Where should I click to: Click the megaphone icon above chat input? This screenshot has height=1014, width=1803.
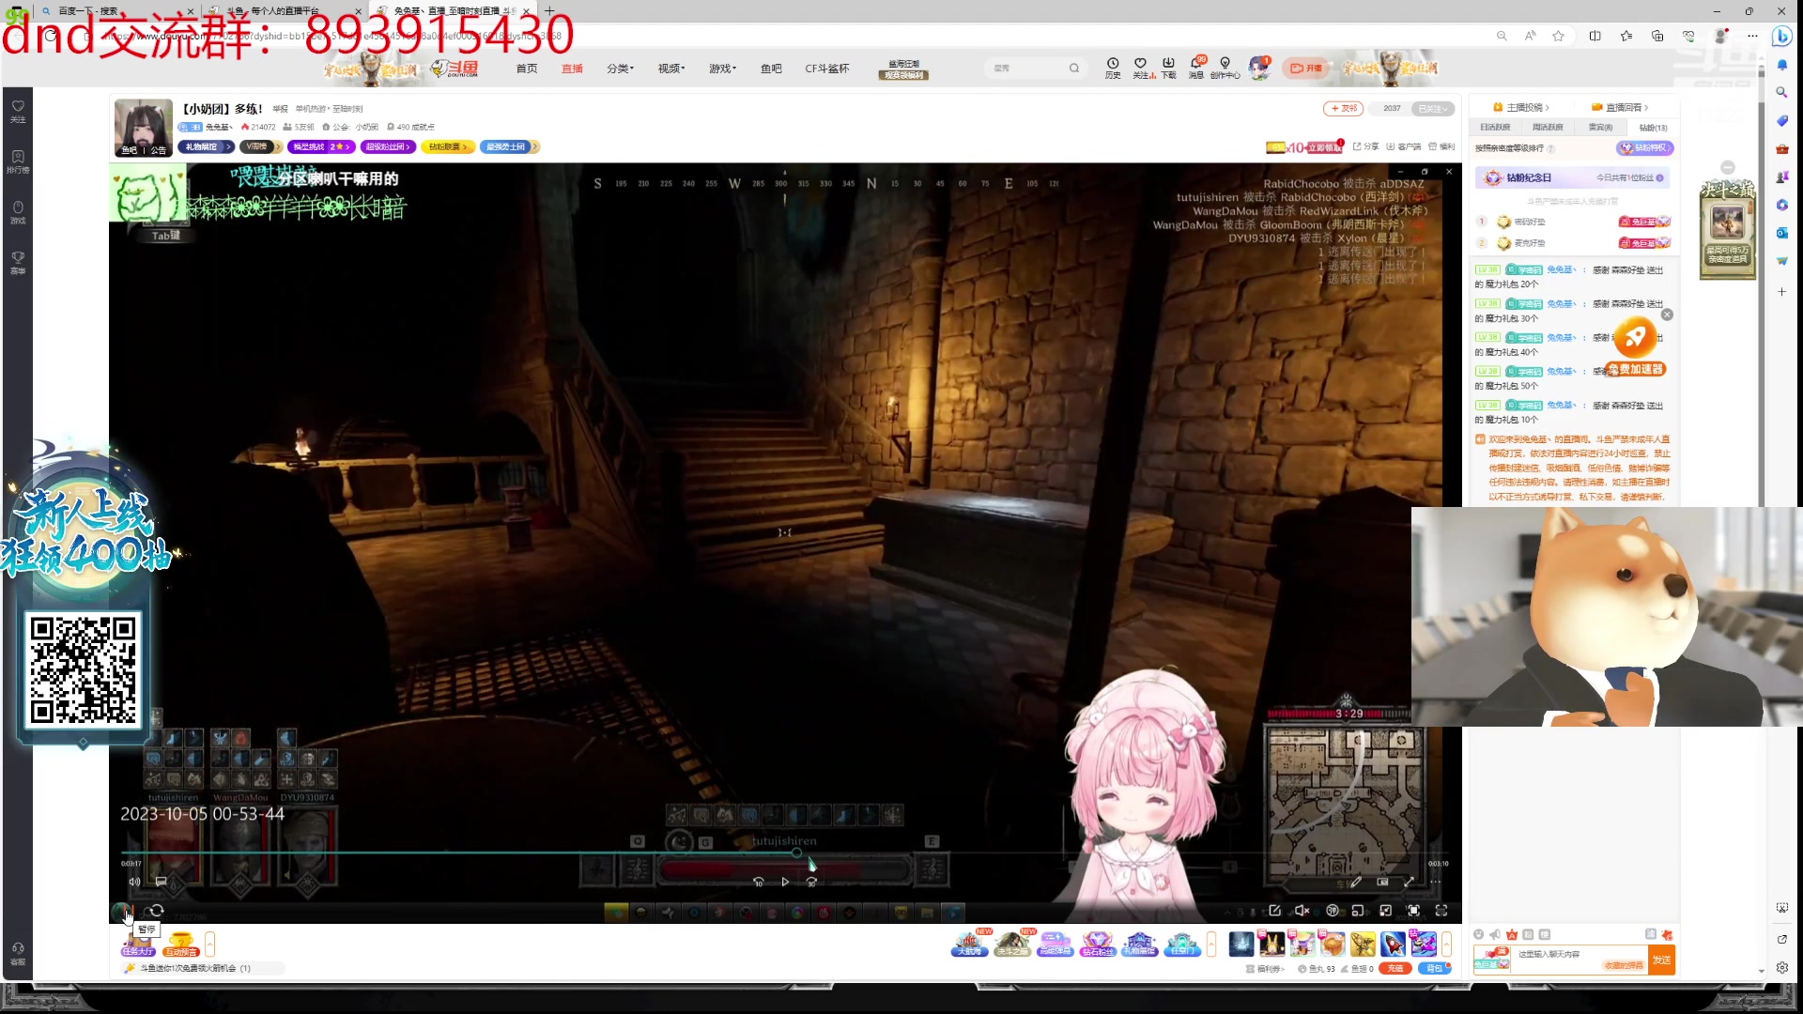[1495, 934]
